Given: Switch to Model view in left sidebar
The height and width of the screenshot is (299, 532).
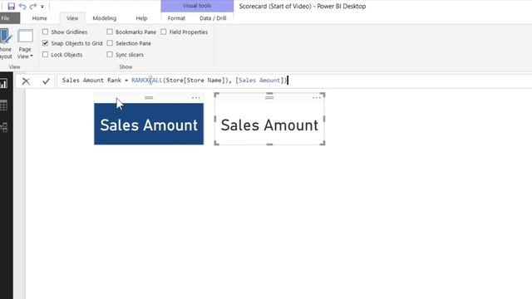Looking at the screenshot, I should 4,127.
